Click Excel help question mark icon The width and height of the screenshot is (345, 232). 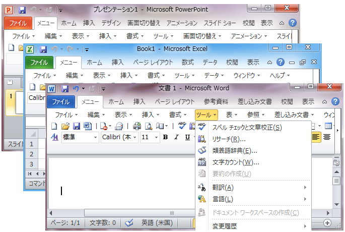[281, 63]
